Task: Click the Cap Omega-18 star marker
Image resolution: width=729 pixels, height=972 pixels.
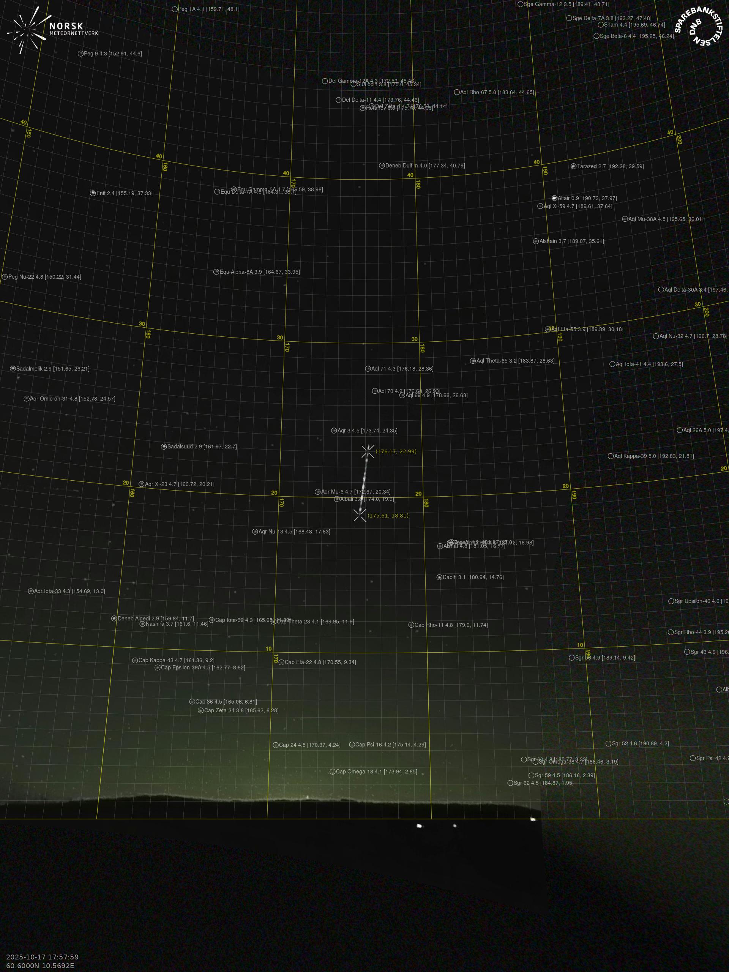Action: point(333,771)
